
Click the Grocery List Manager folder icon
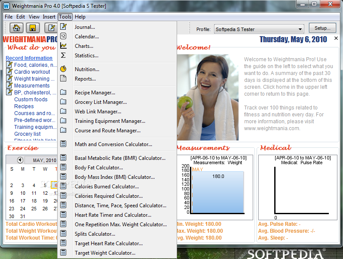click(x=63, y=102)
